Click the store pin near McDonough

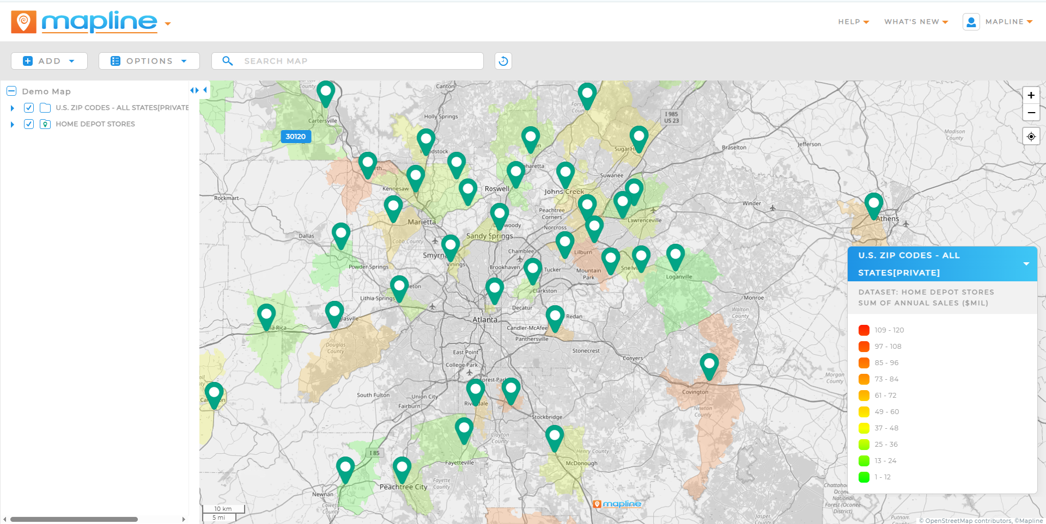tap(555, 438)
